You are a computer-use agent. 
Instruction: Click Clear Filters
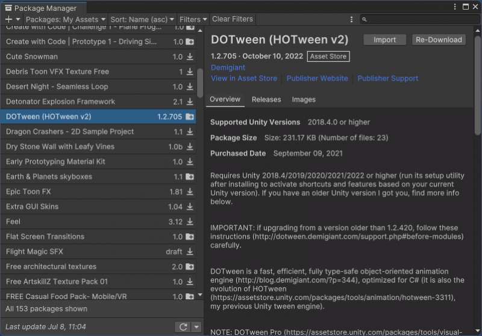coord(233,19)
